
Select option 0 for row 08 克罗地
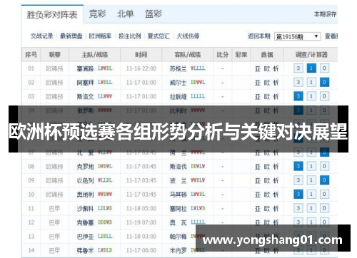point(324,166)
